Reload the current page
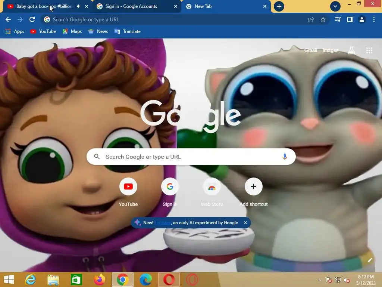The width and height of the screenshot is (382, 287). tap(32, 19)
